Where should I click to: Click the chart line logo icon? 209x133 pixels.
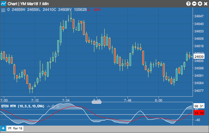(x=3, y=4)
